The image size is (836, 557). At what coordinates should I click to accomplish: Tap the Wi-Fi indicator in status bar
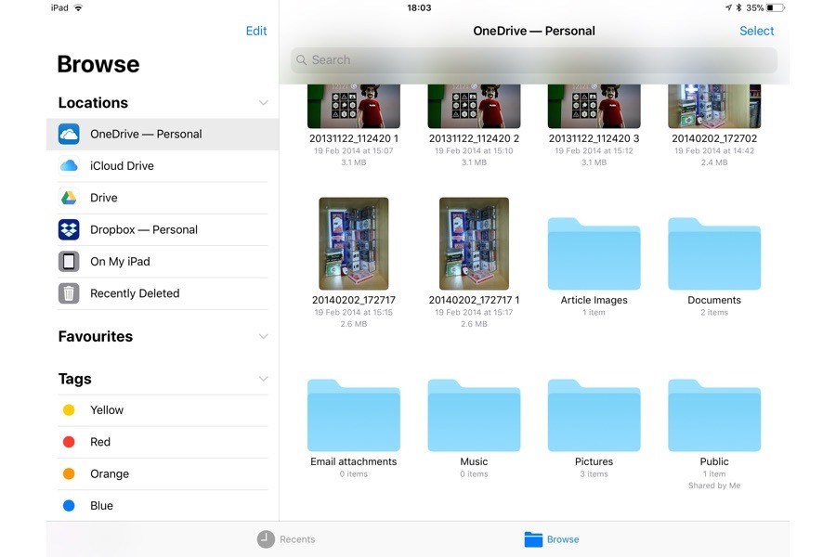click(78, 8)
